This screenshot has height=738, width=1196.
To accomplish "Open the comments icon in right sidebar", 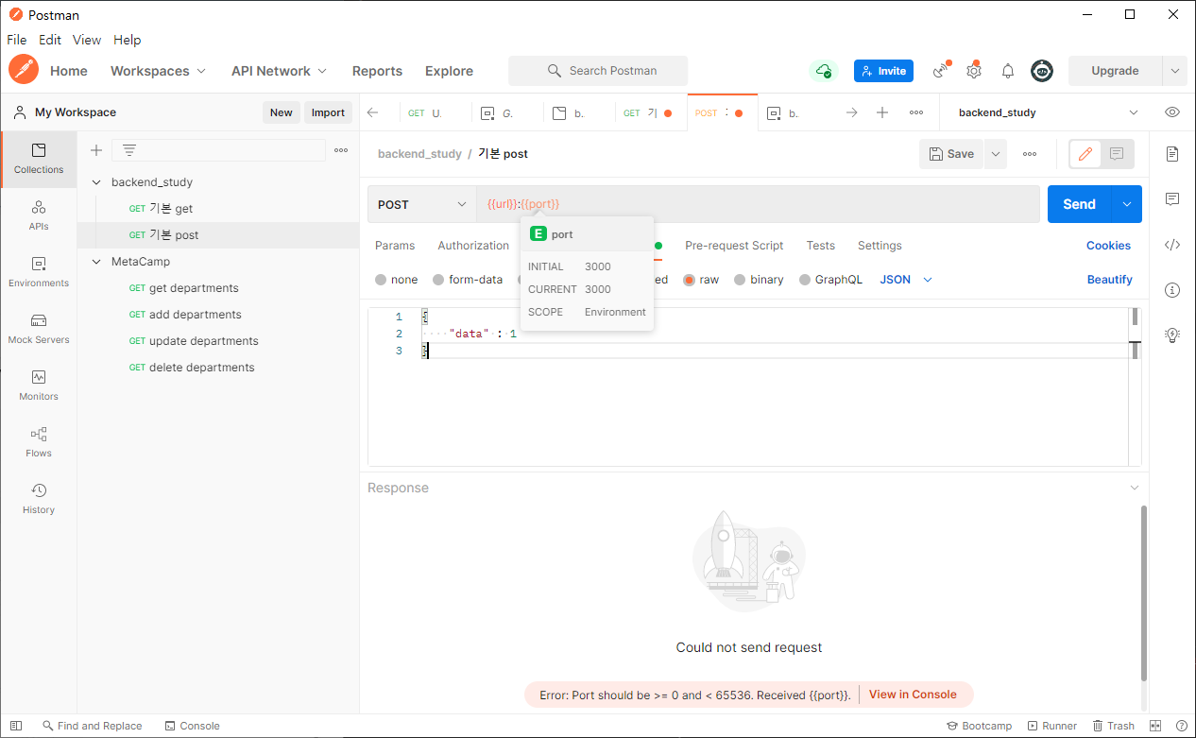I will coord(1172,198).
